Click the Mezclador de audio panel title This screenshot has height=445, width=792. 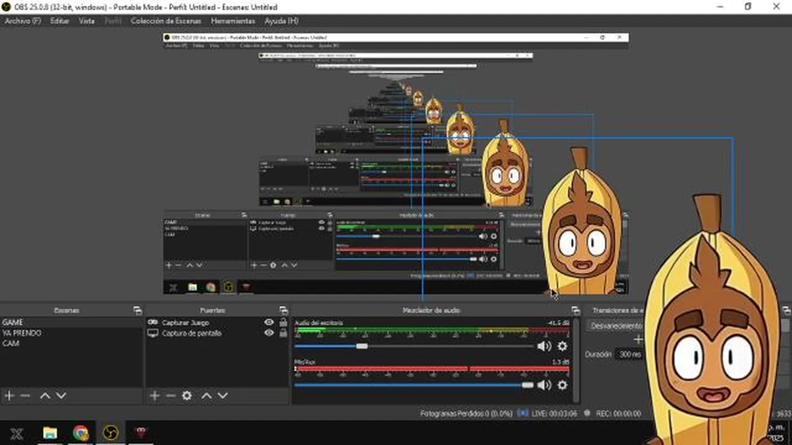431,310
